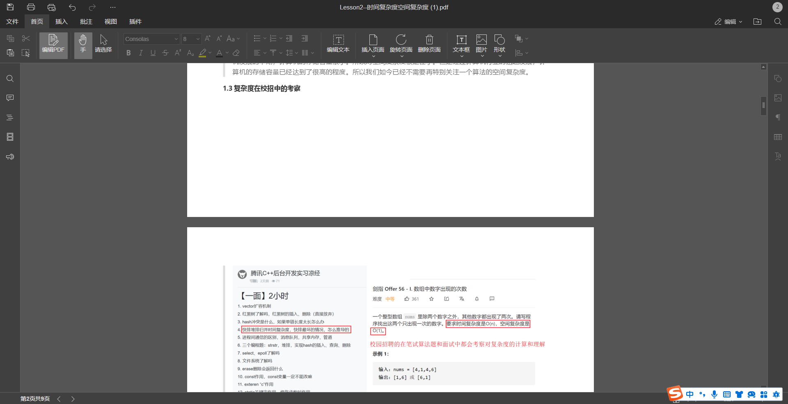Click the 图片 image button
788x404 pixels.
point(481,45)
